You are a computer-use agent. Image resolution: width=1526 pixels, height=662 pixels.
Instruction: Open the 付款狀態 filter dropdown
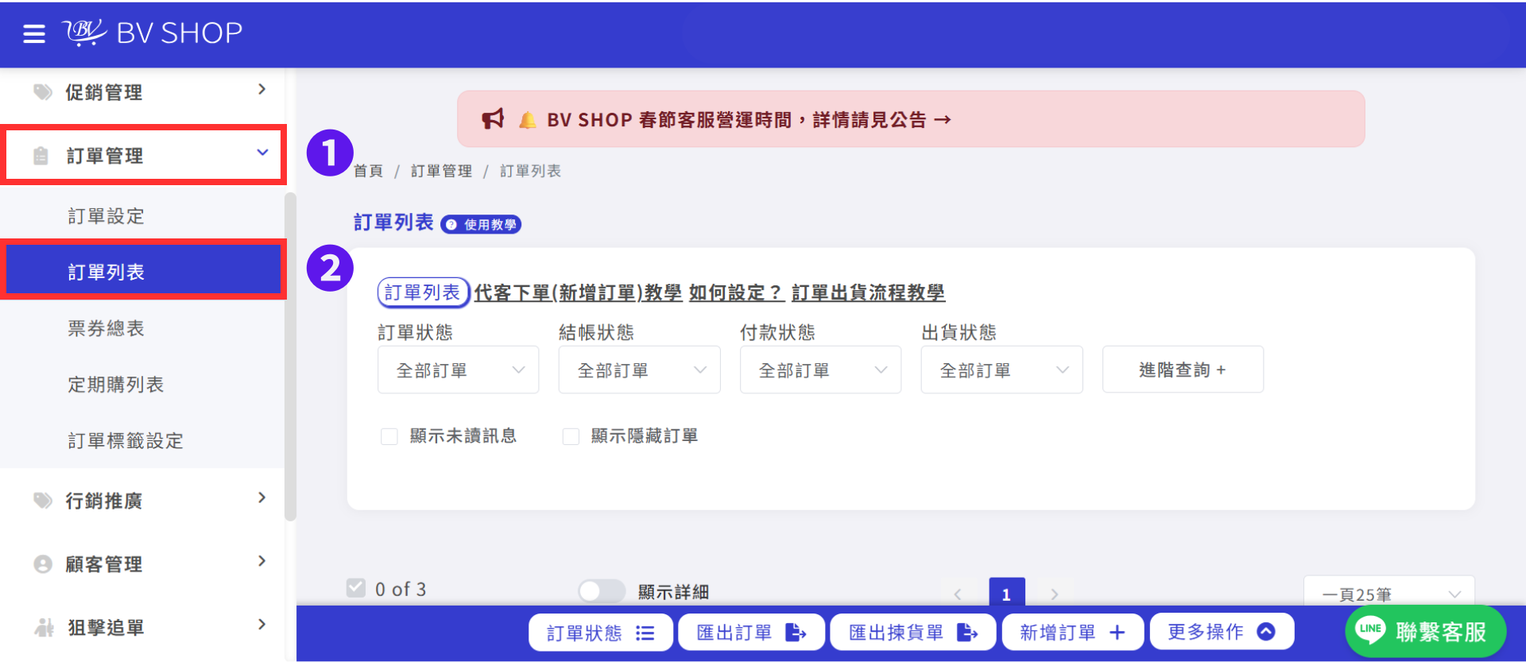point(821,370)
